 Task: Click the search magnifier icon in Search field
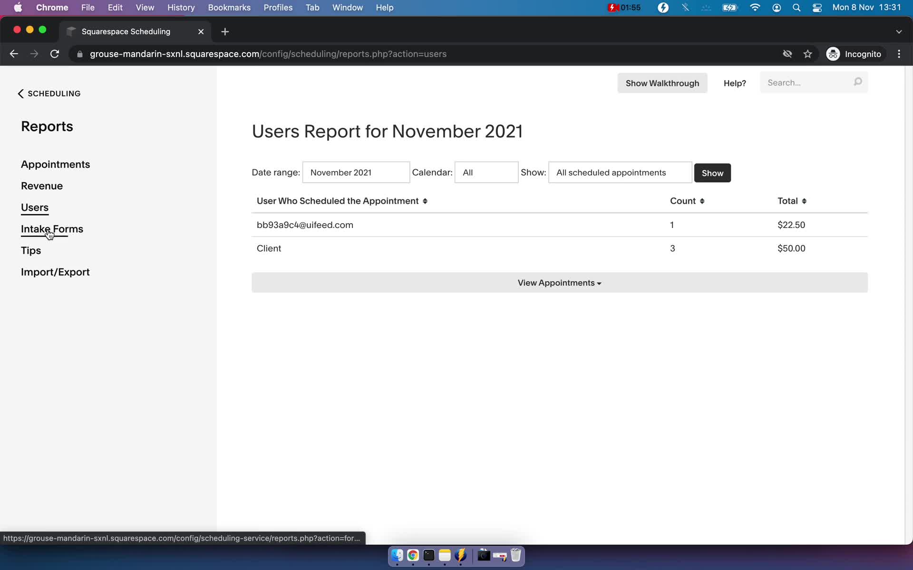click(857, 82)
